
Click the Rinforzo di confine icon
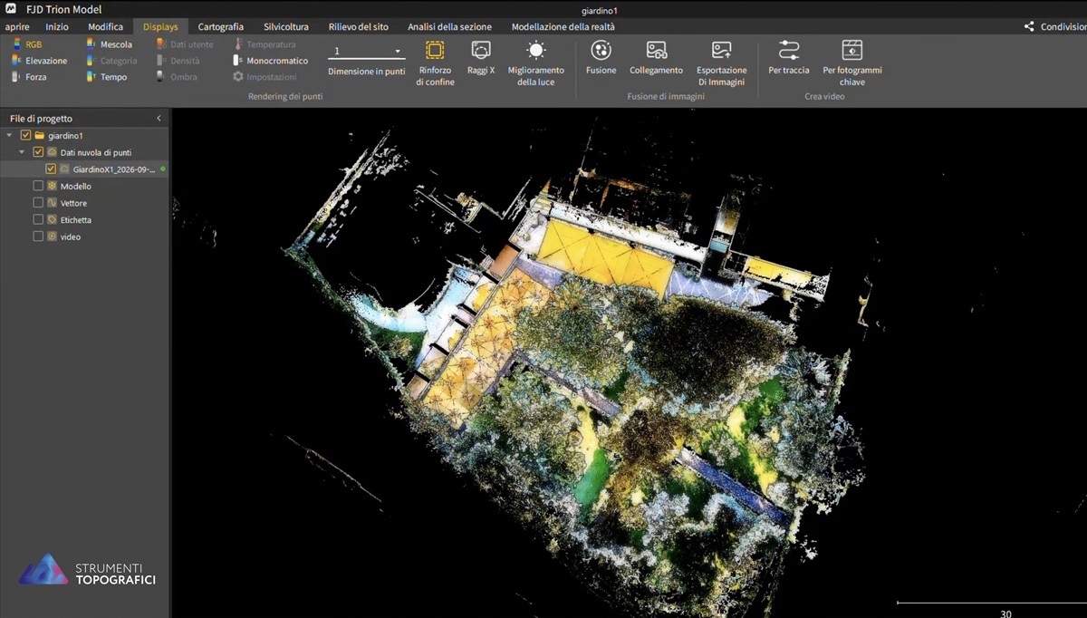coord(435,51)
